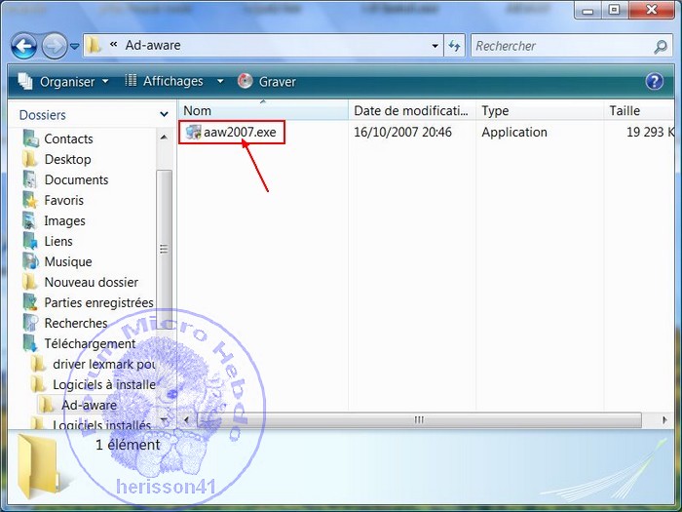Click the 19 293 size cell
682x512 pixels.
click(650, 132)
